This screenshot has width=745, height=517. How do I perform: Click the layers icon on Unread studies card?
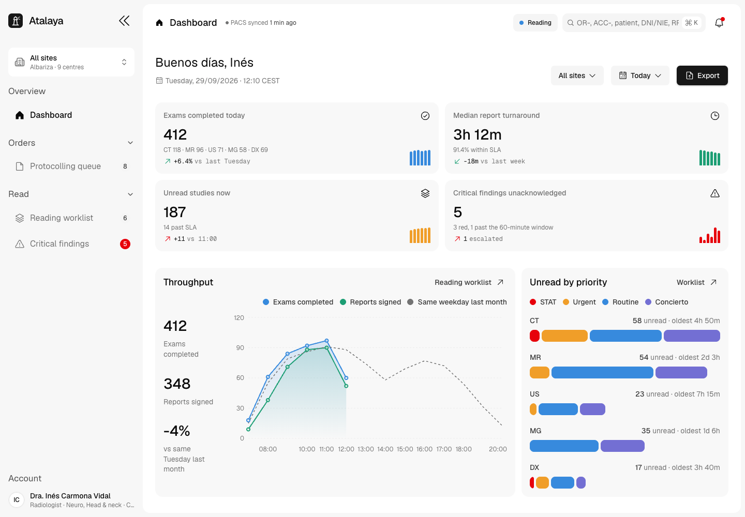(x=425, y=193)
